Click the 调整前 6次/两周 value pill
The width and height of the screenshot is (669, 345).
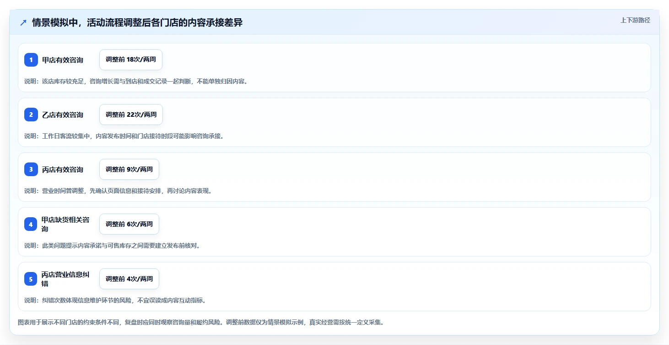point(129,224)
